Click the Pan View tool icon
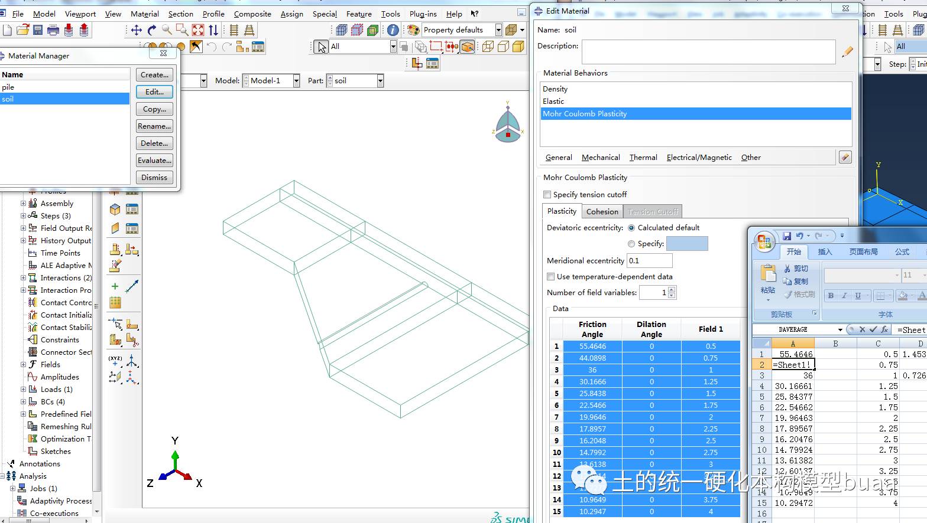Viewport: 927px width, 523px height. [x=136, y=30]
